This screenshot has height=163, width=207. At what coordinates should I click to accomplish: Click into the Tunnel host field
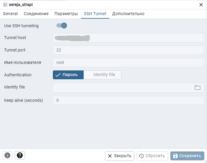(x=128, y=38)
